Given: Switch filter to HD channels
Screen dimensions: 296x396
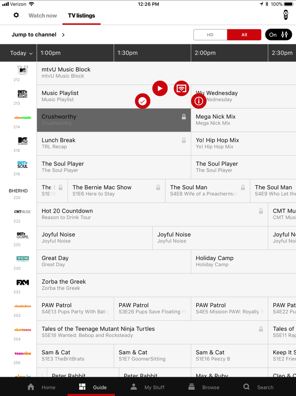Looking at the screenshot, I should 210,35.
